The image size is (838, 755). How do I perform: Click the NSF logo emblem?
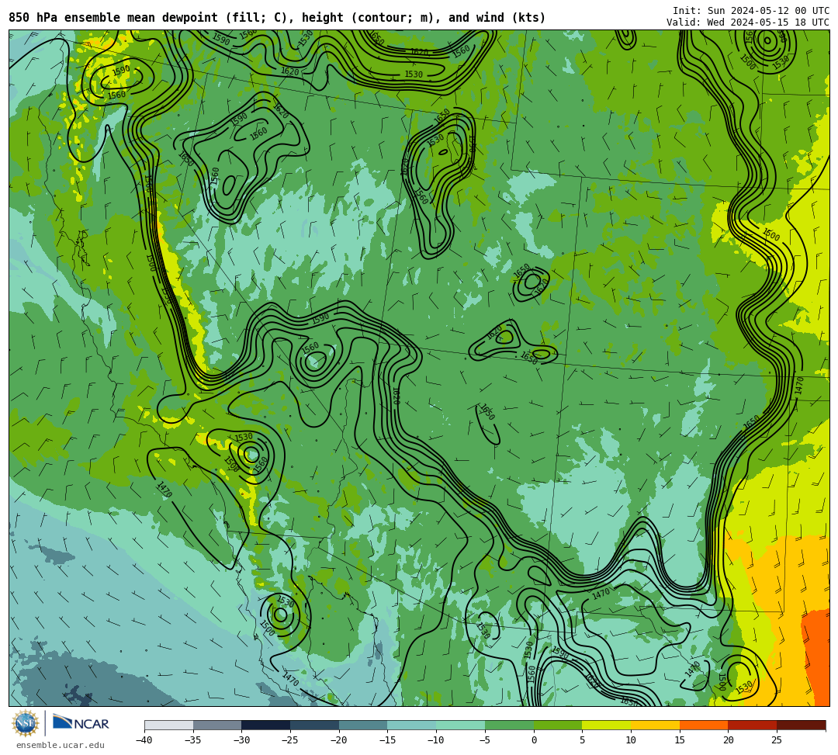click(x=26, y=723)
